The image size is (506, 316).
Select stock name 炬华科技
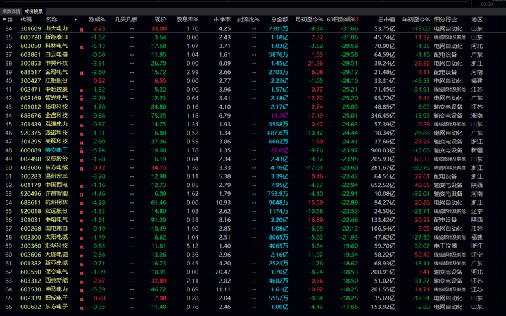[x=56, y=246]
